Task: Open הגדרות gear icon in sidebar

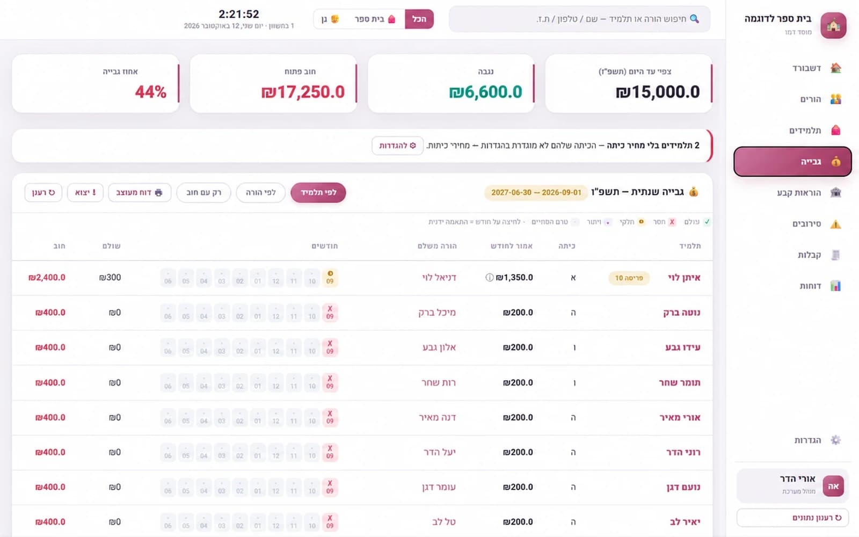Action: click(835, 440)
